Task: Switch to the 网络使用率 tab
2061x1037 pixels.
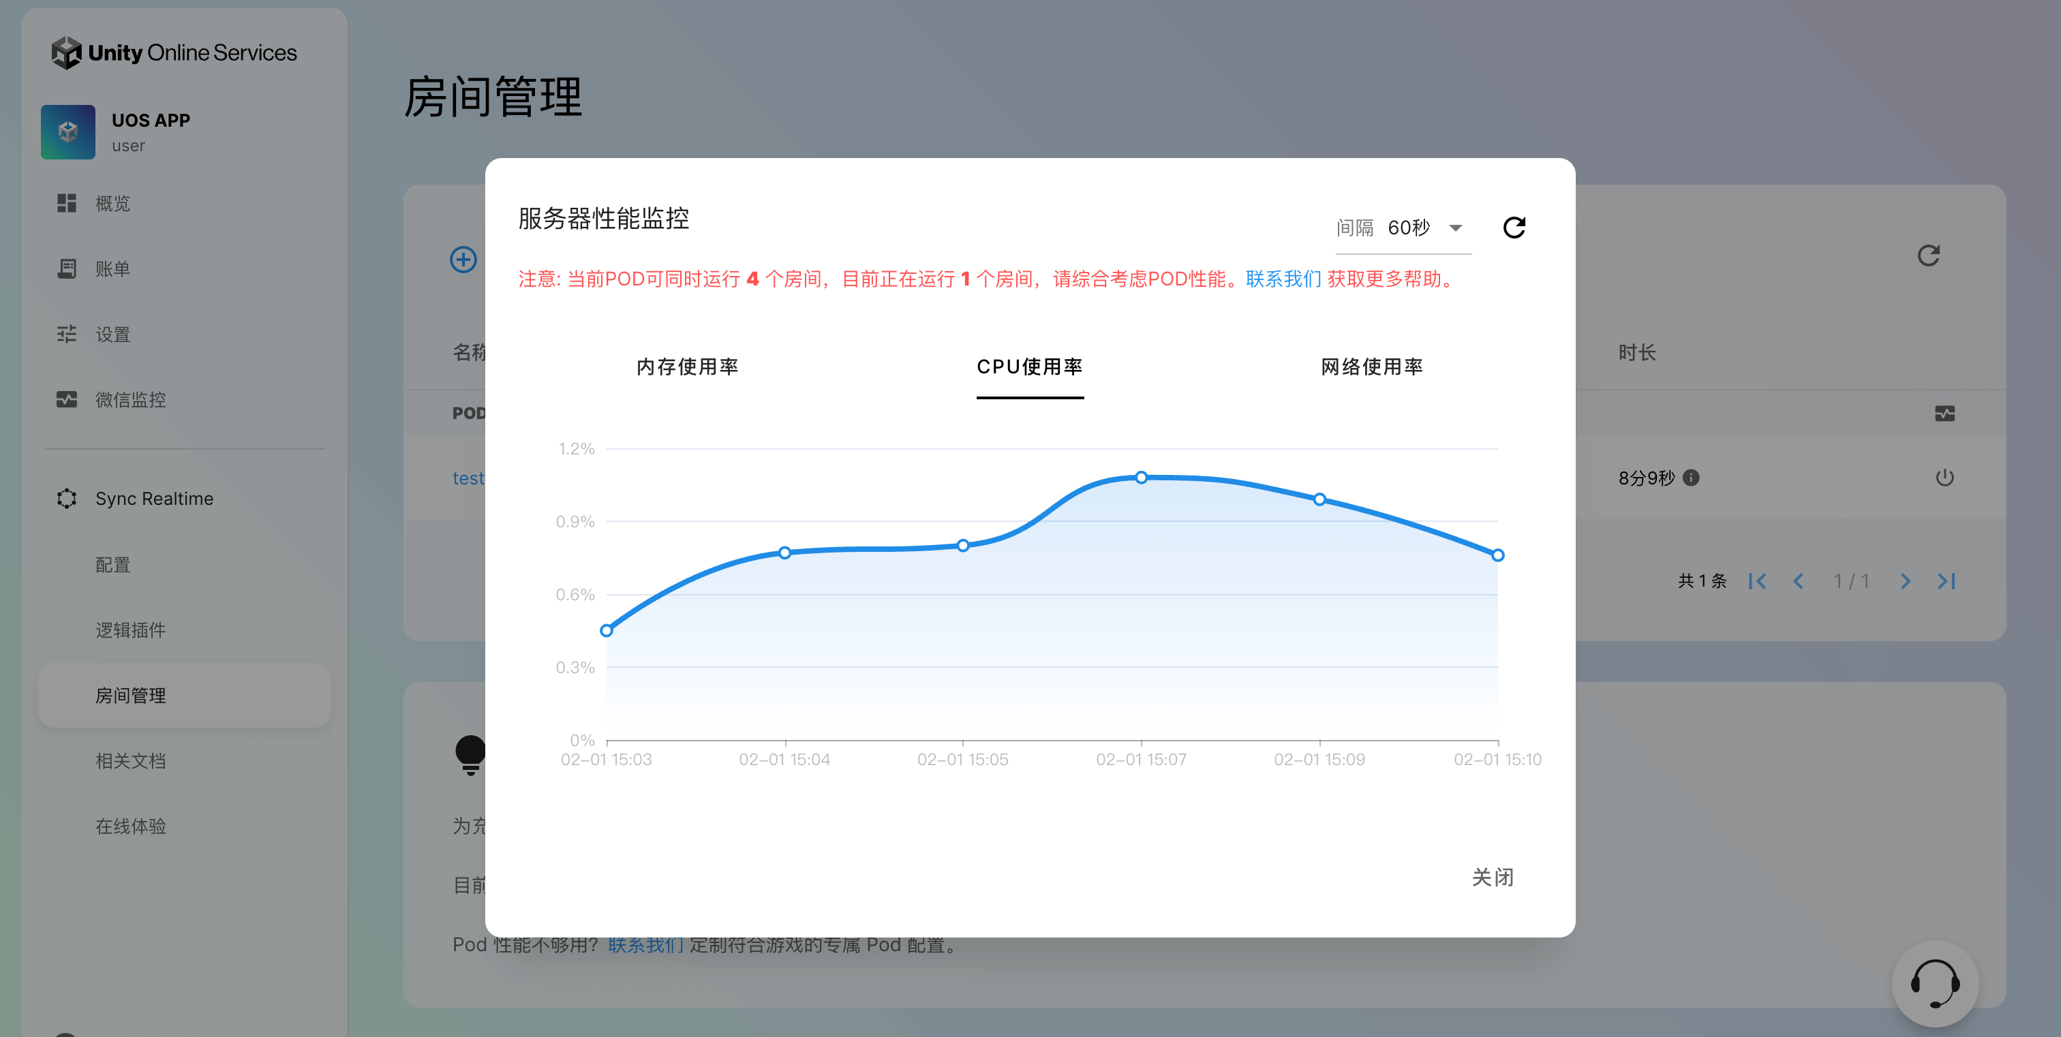Action: (1371, 367)
